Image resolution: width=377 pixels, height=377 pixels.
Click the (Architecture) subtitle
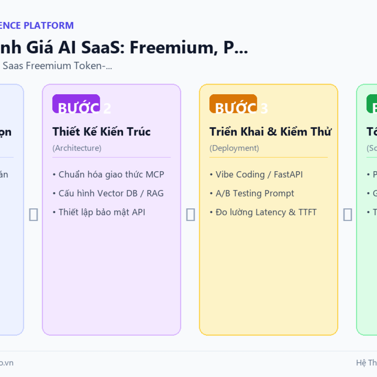[x=77, y=148]
